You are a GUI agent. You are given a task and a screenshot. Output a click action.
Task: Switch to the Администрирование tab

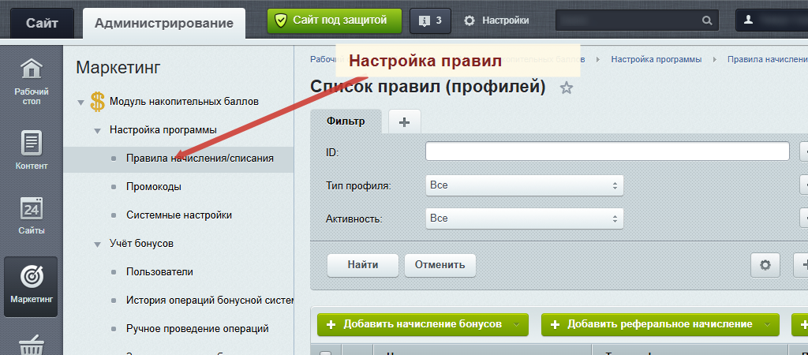tap(164, 23)
